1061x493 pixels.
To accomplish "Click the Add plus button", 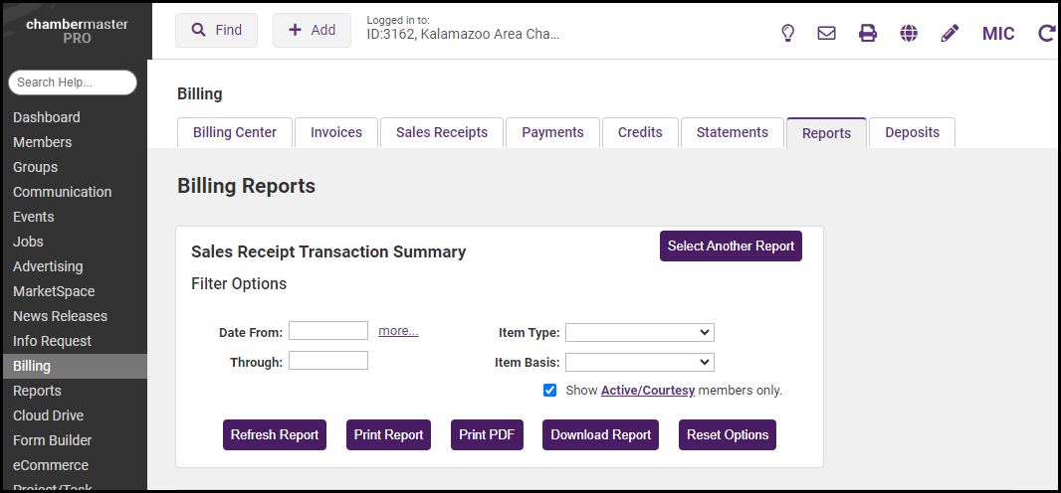I will (x=312, y=30).
